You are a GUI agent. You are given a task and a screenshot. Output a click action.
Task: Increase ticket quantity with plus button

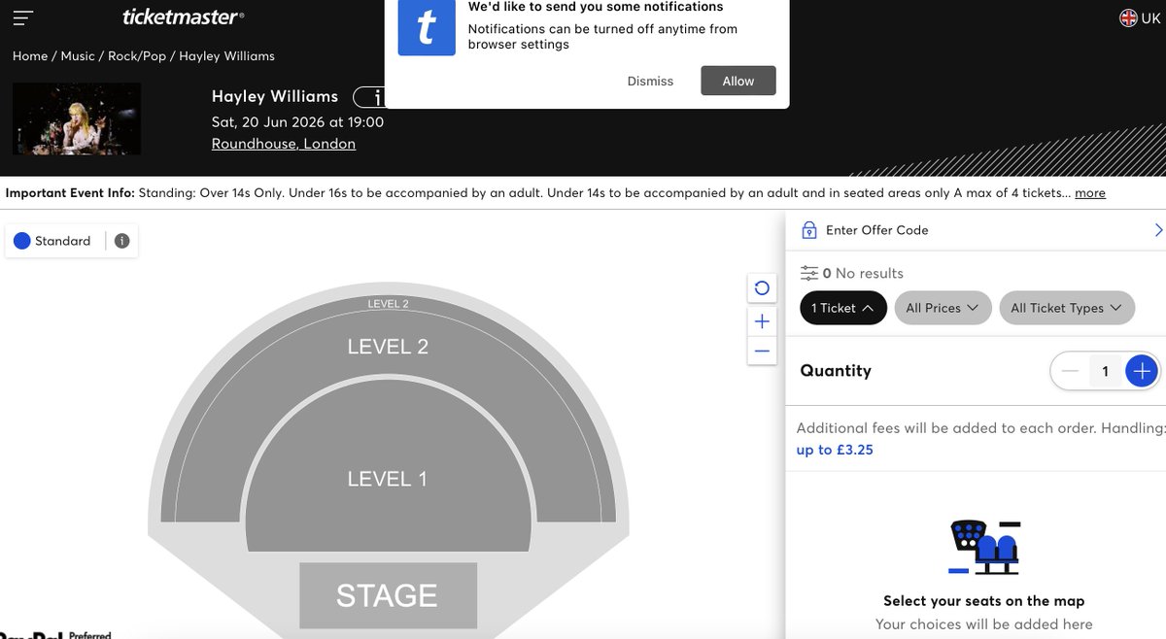[x=1142, y=371]
